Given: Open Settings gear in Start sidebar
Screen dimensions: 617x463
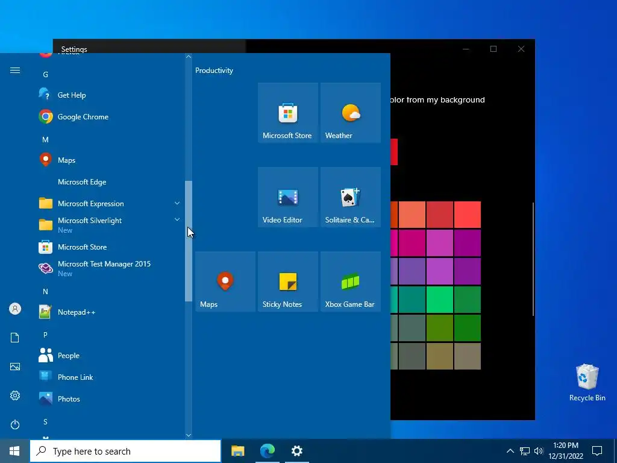Looking at the screenshot, I should click(15, 395).
